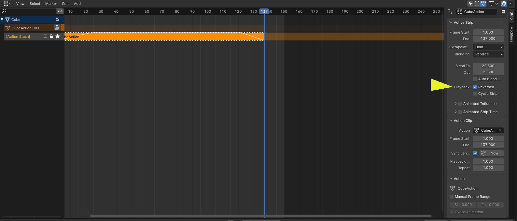
Task: Uncheck the Reversed playback checkbox
Action: (475, 87)
